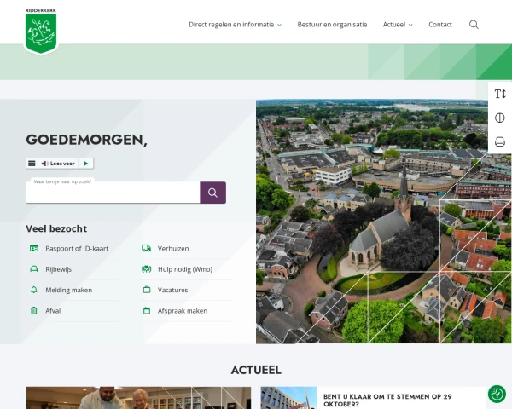Screen dimensions: 512x409
Task: Select the Melding maken link
Action: [68, 290]
